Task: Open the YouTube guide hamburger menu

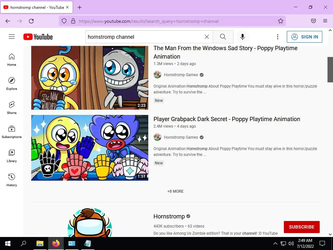Action: point(12,37)
